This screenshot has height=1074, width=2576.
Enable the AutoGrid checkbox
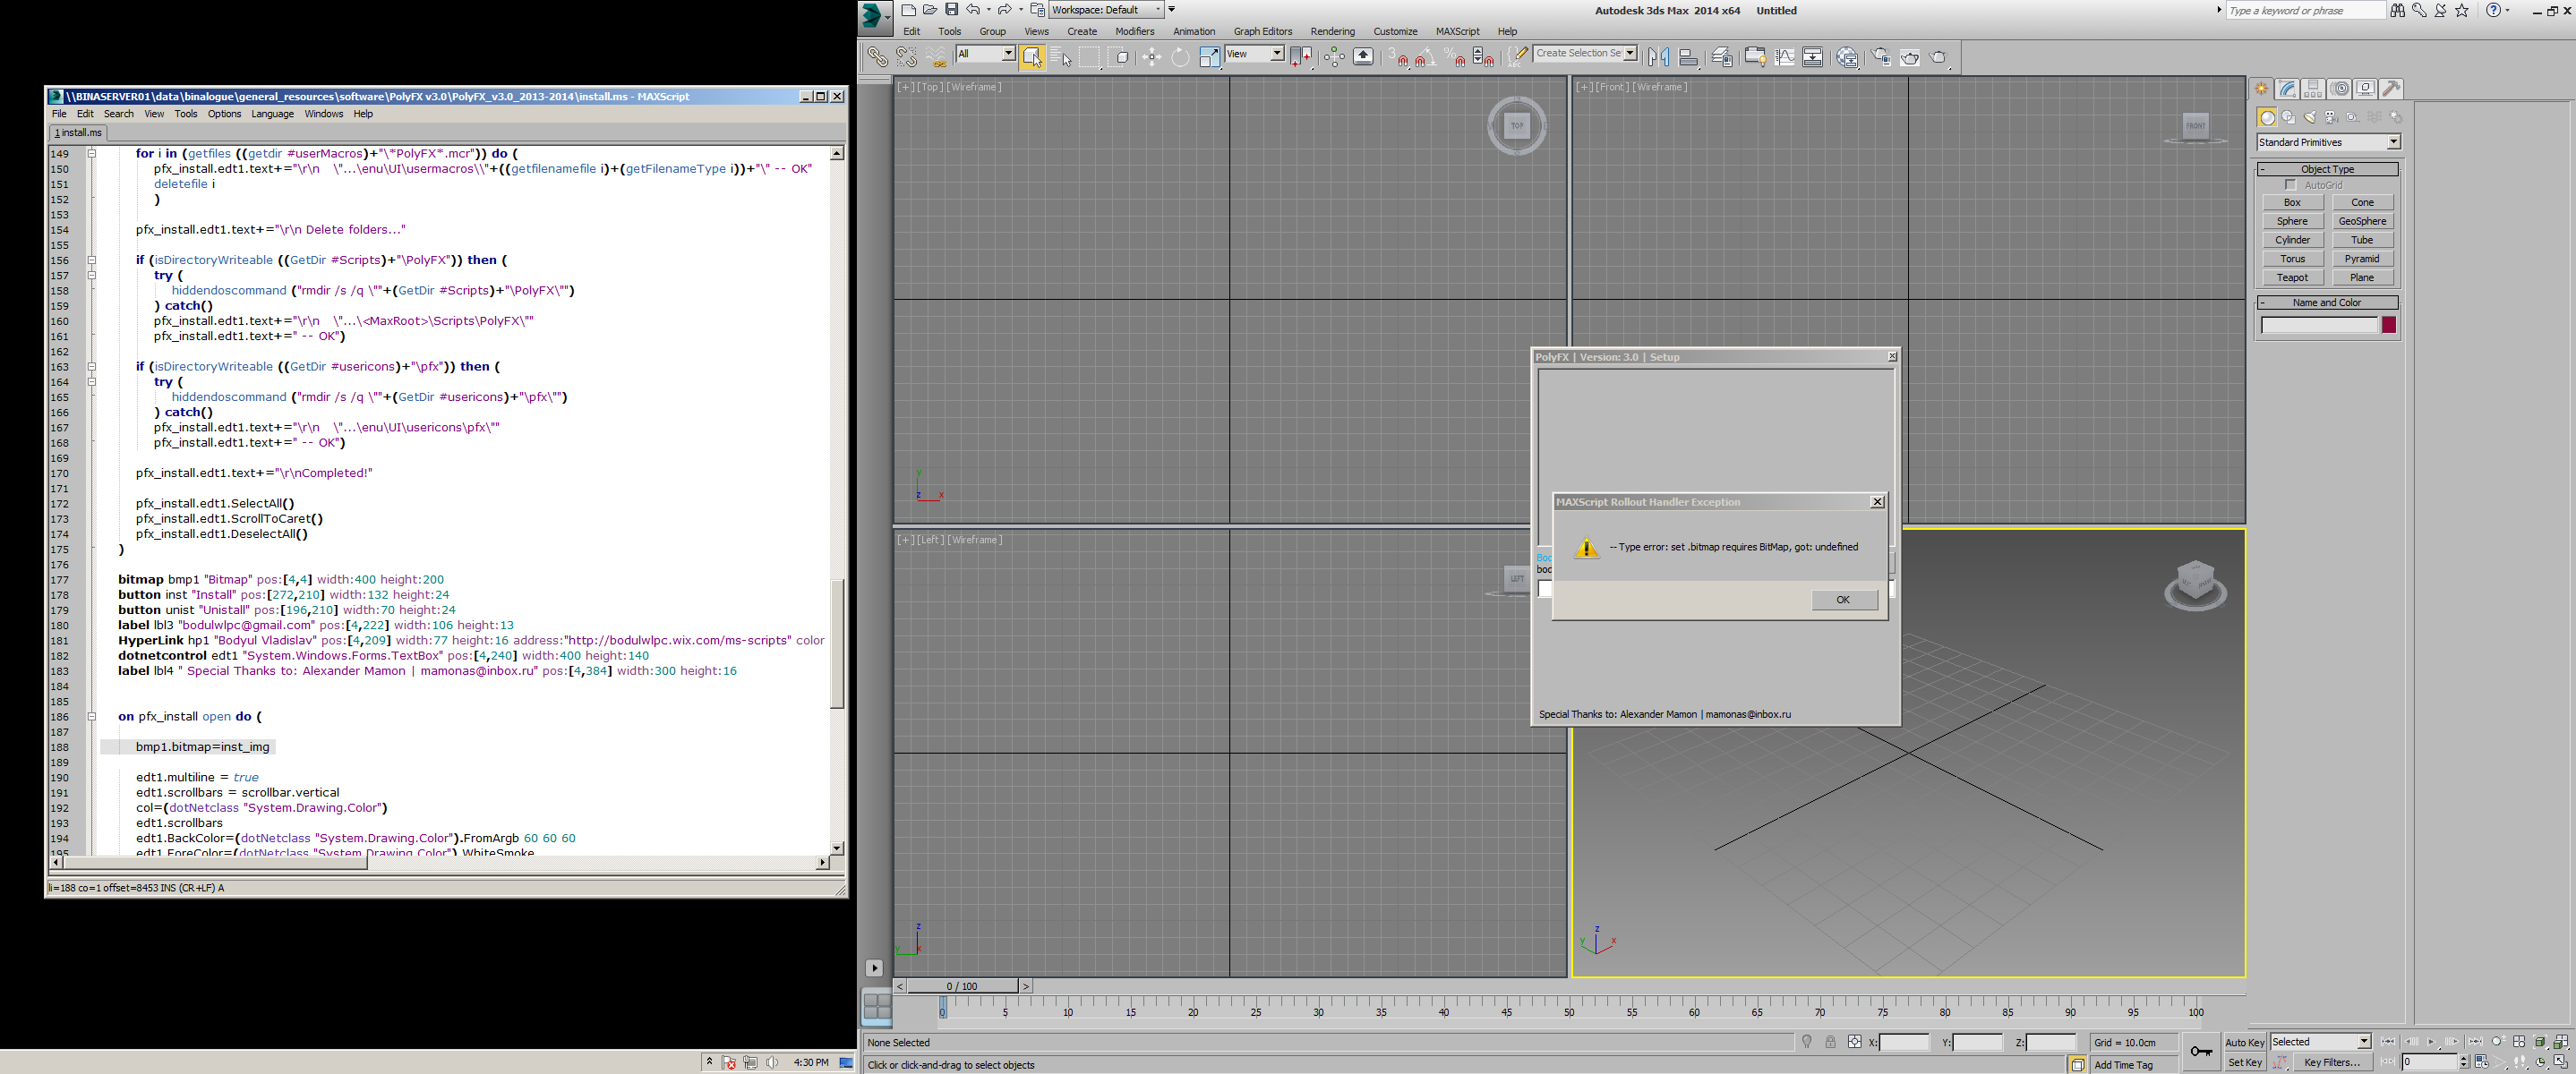[2291, 184]
